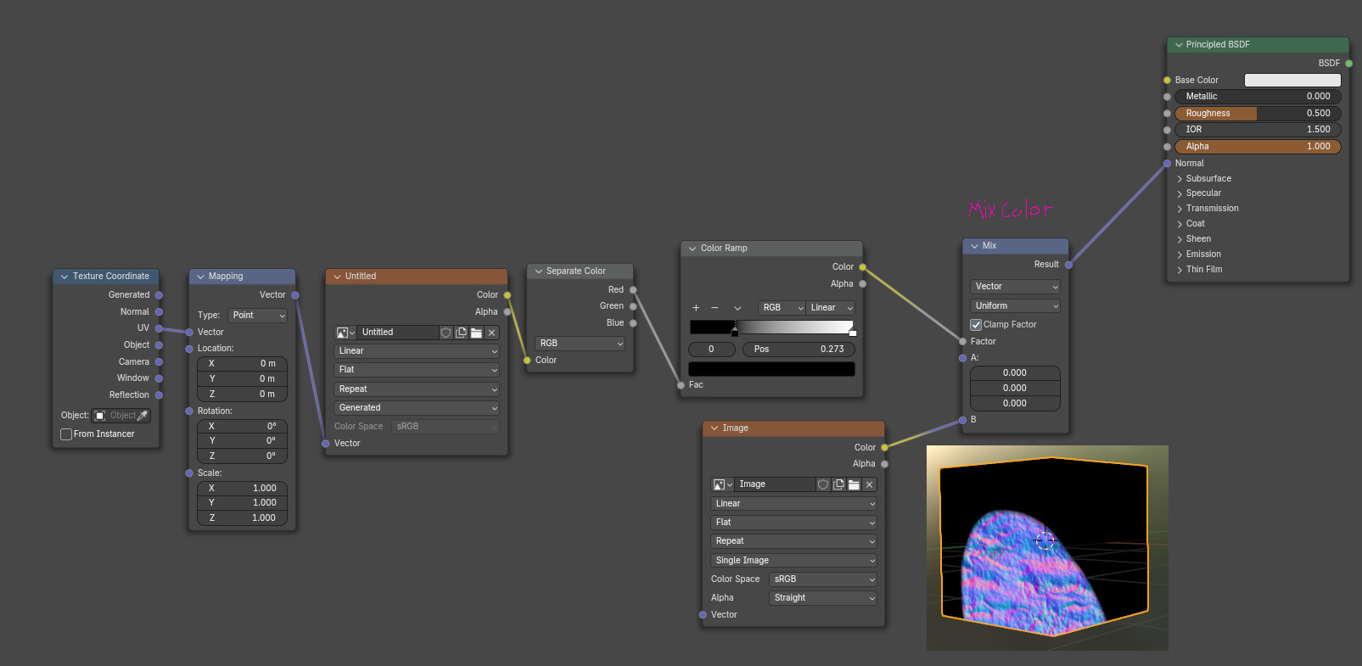Viewport: 1362px width, 666px height.
Task: Click Alpha slider in Principled BSDF
Action: point(1258,147)
